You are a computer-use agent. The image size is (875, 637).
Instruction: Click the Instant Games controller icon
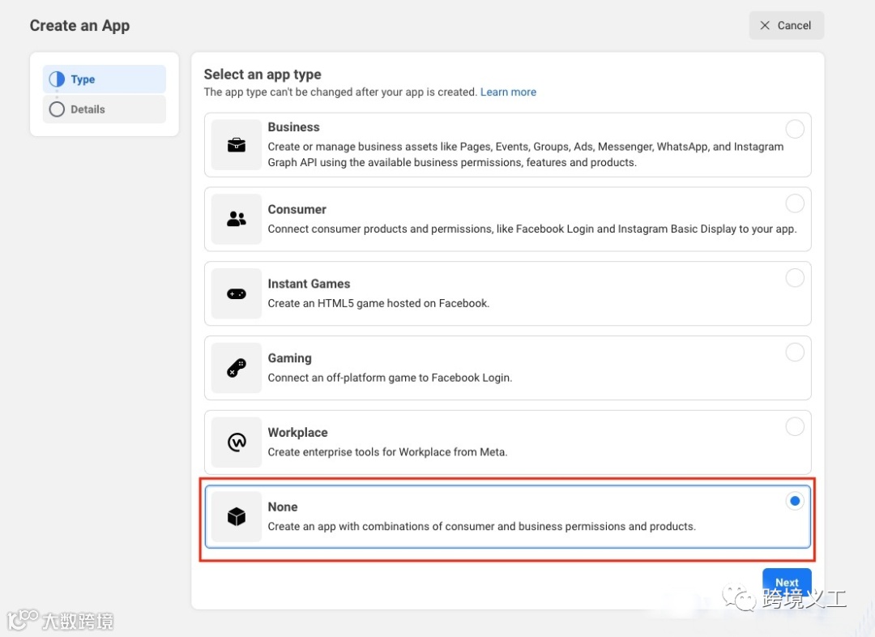237,293
